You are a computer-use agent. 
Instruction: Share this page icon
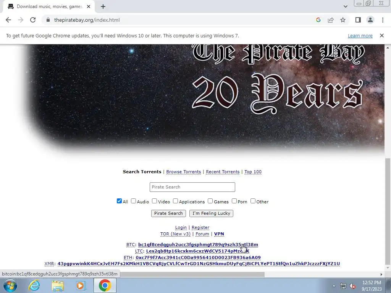click(331, 20)
